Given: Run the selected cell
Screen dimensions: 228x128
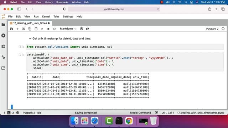Looking at the screenshot, I should 42,29.
